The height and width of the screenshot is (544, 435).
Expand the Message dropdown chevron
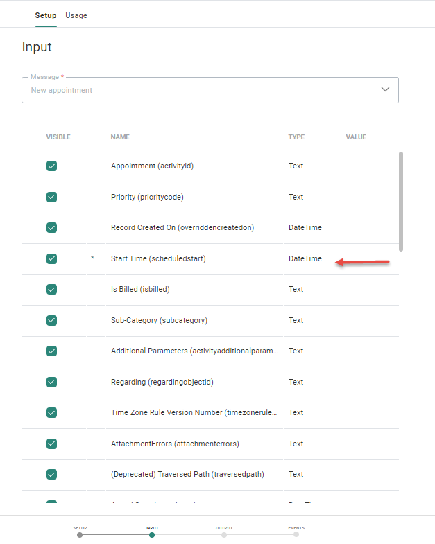(386, 90)
